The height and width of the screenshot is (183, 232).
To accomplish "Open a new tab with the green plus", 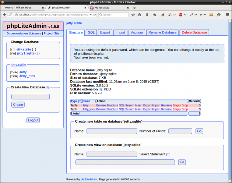I will [134, 8].
